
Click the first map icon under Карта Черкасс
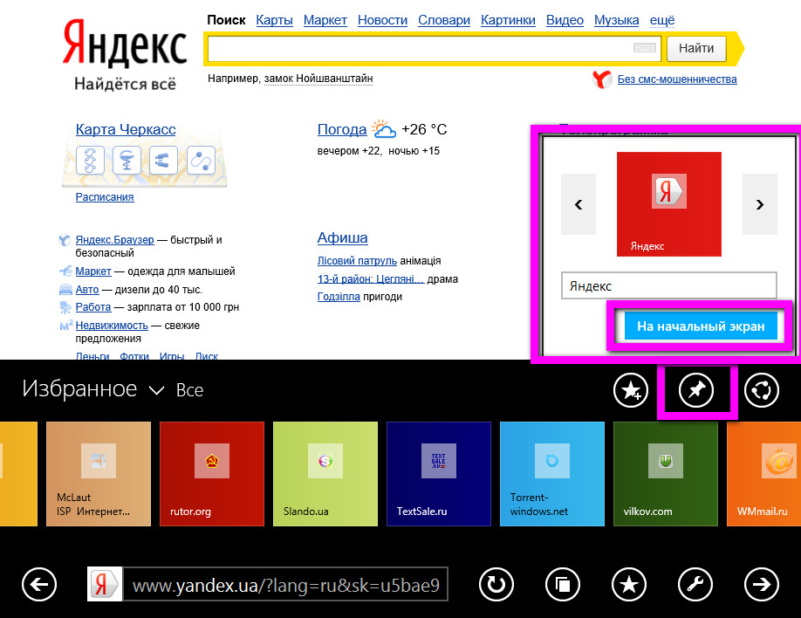coord(91,160)
